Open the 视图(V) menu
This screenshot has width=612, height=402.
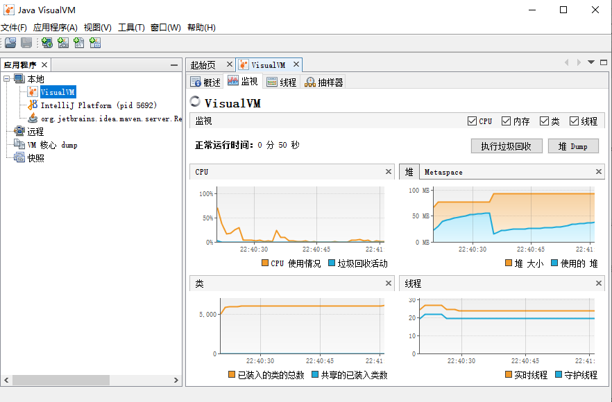point(98,27)
